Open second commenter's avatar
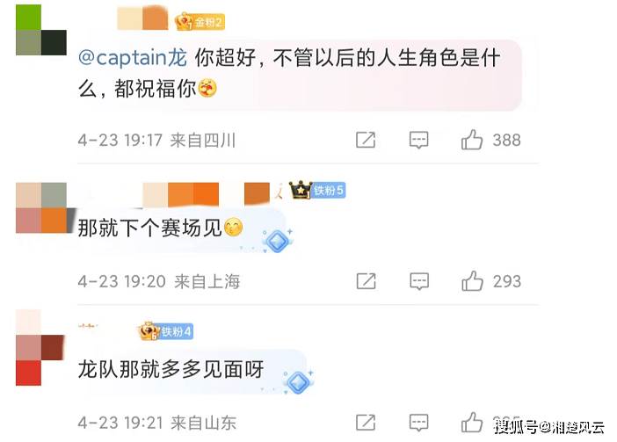 pos(41,207)
